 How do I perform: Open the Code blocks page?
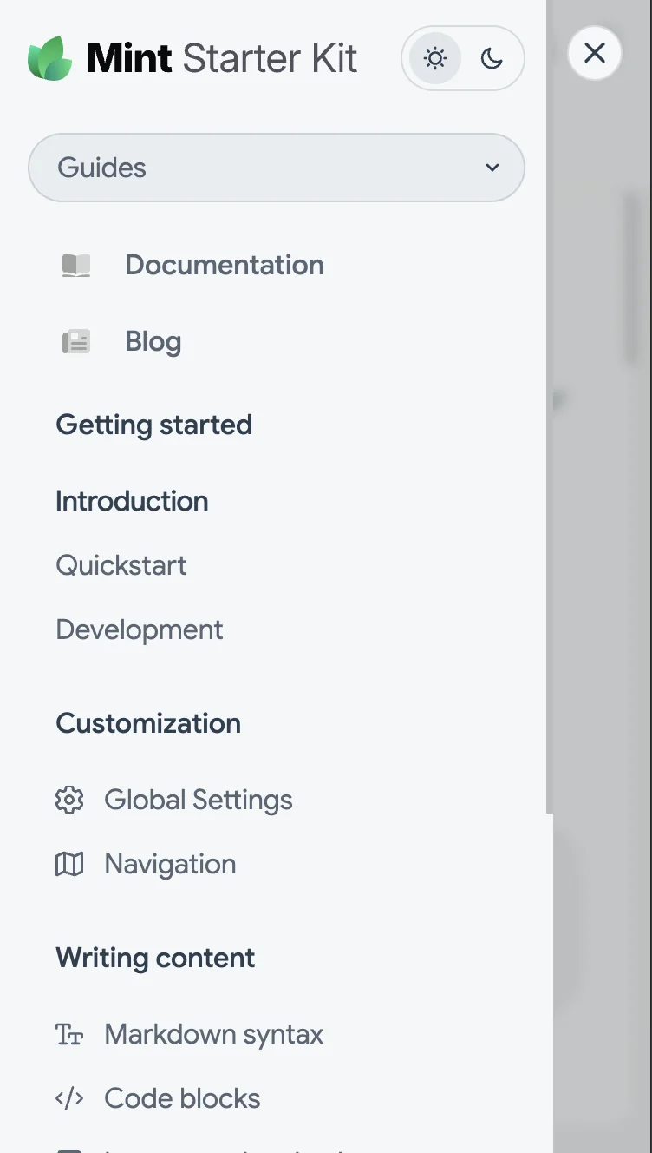[182, 1098]
